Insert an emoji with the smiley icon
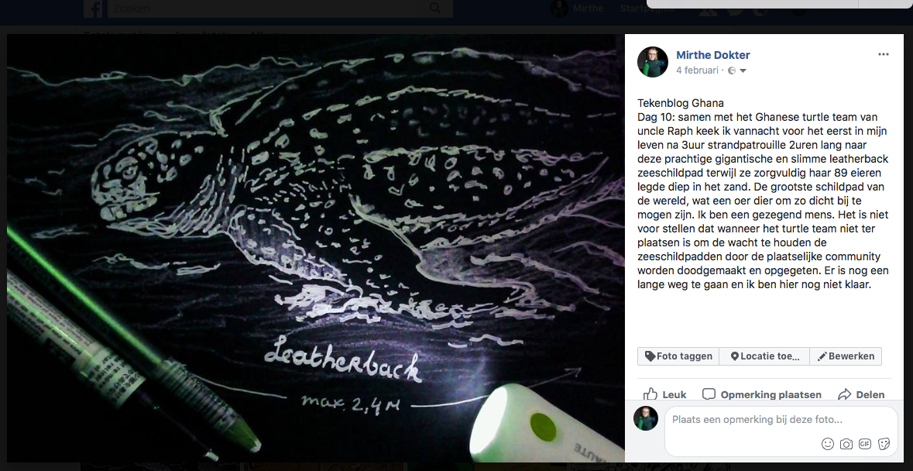Viewport: 913px width, 471px height. [x=827, y=444]
